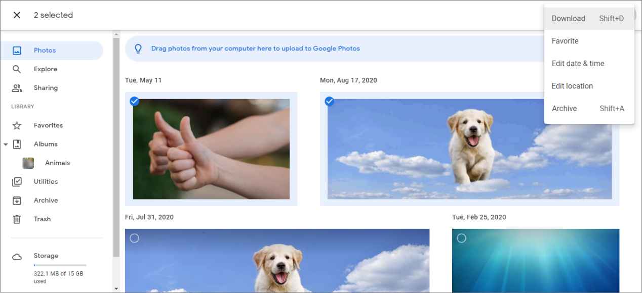Open Explore using its magnifier icon

[18, 69]
